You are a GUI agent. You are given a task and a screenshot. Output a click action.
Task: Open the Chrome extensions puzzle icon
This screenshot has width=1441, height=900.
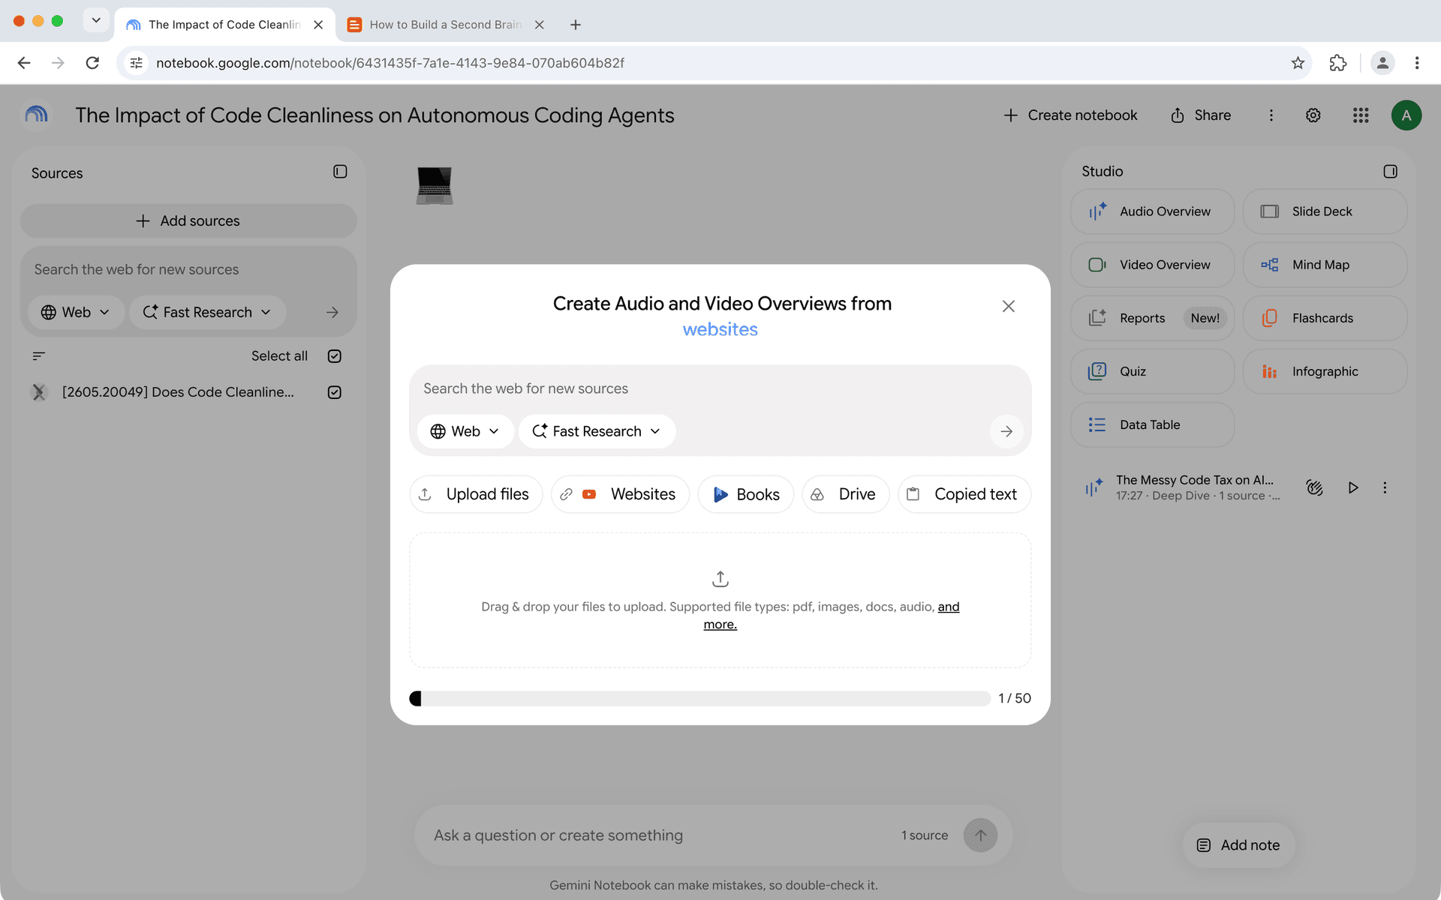[x=1337, y=63]
